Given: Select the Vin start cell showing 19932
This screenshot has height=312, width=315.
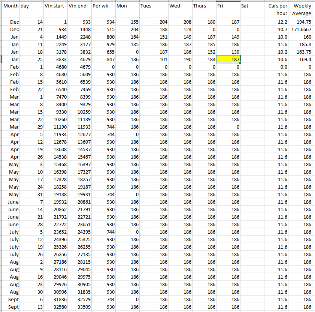Looking at the screenshot, I should coord(55,202).
